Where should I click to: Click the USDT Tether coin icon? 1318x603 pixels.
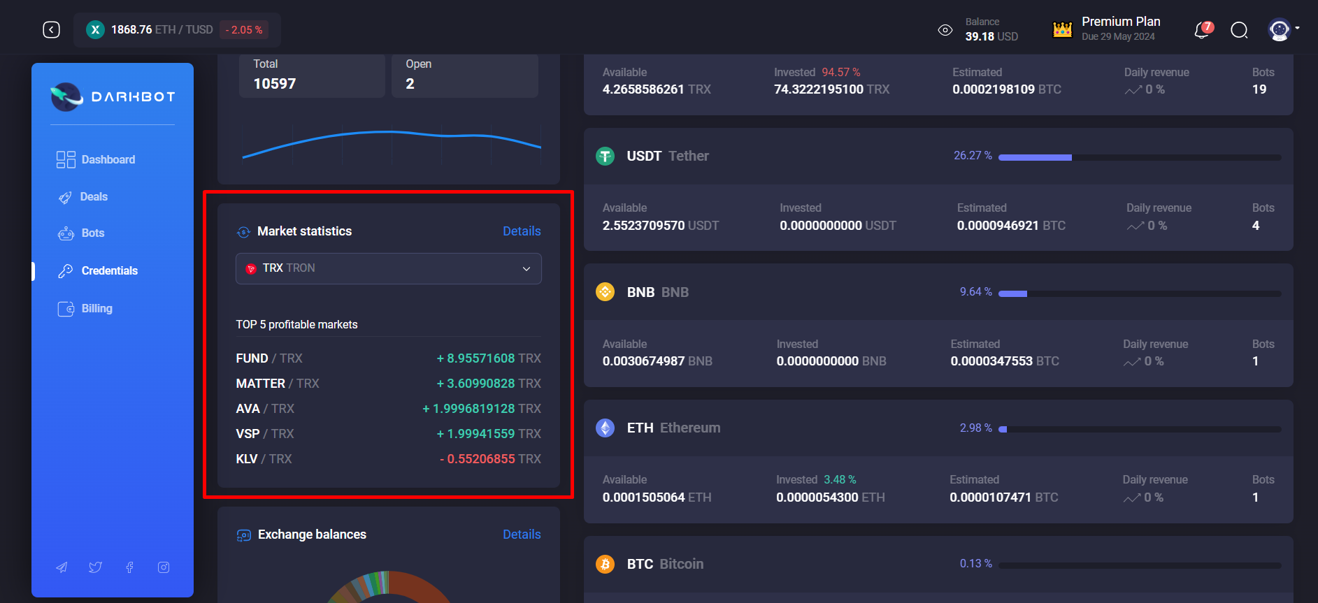coord(605,156)
